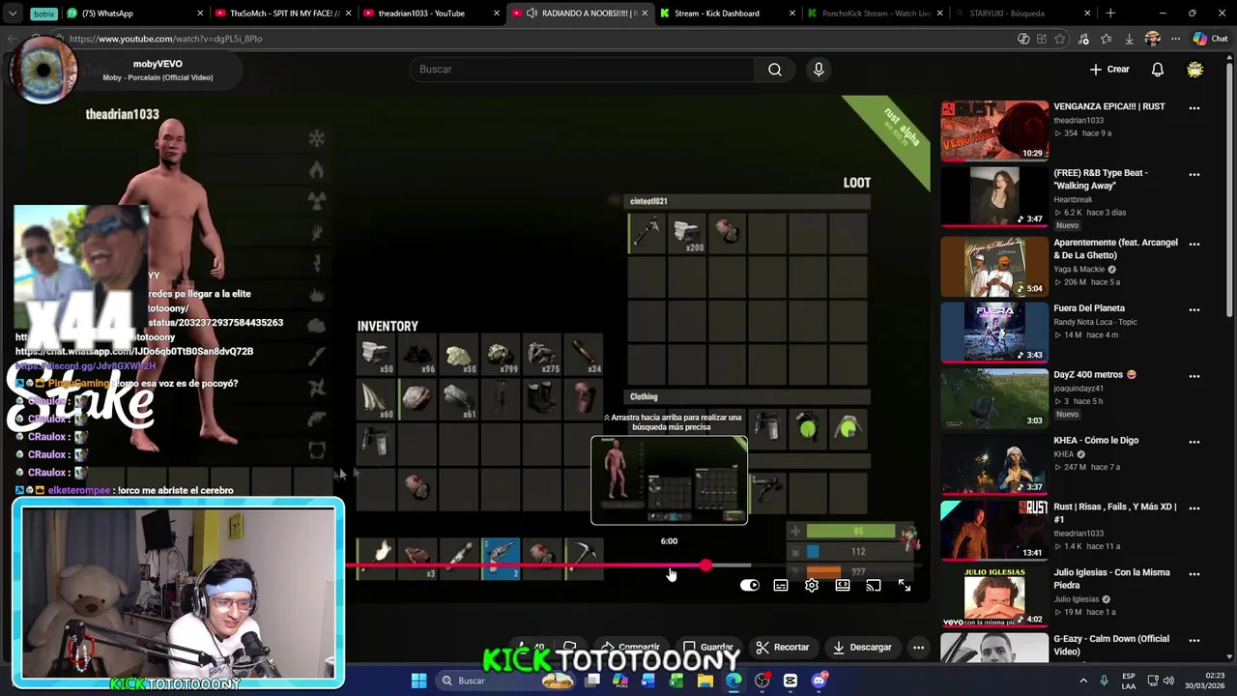Open YouTube notifications bell
The height and width of the screenshot is (696, 1237).
point(1158,70)
